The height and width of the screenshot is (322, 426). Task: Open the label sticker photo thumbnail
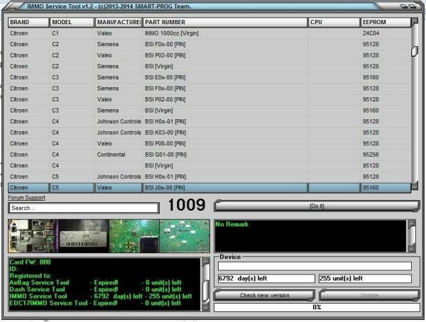84,236
